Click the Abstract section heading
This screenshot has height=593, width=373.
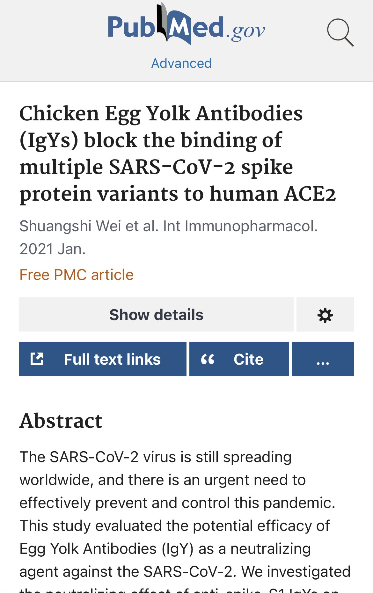click(61, 421)
